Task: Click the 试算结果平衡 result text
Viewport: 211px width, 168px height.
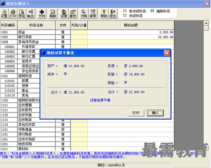Action: [x=100, y=100]
